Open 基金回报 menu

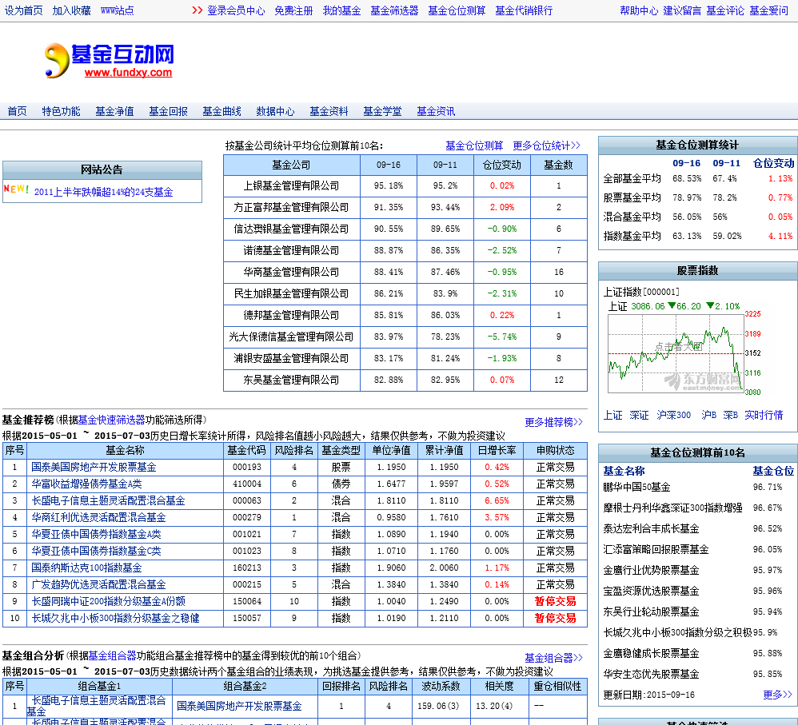(x=168, y=111)
